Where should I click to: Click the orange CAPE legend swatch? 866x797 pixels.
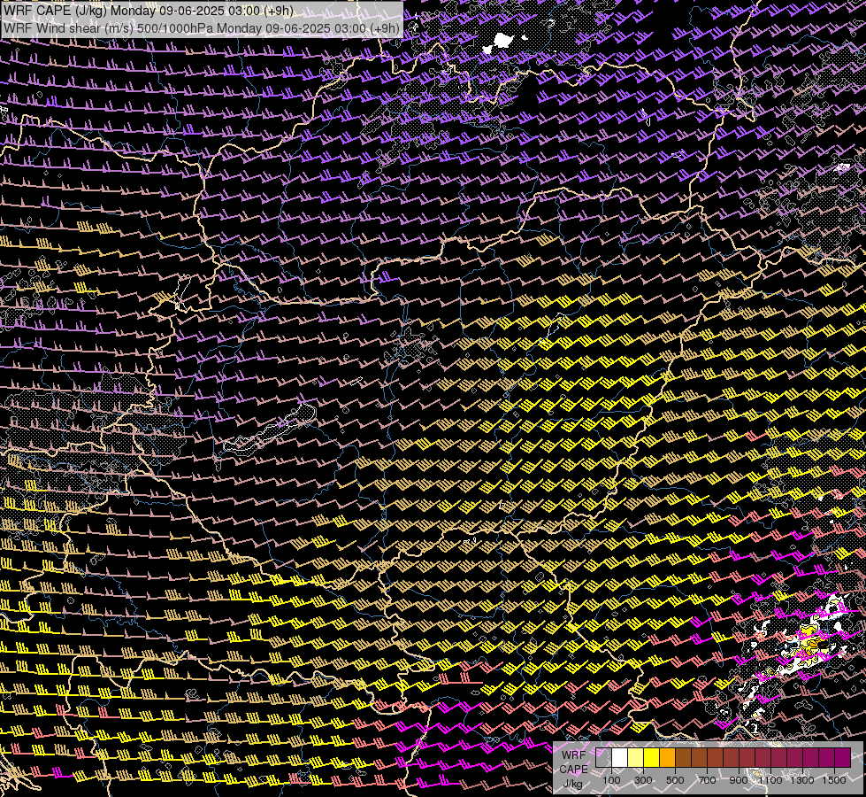667,757
